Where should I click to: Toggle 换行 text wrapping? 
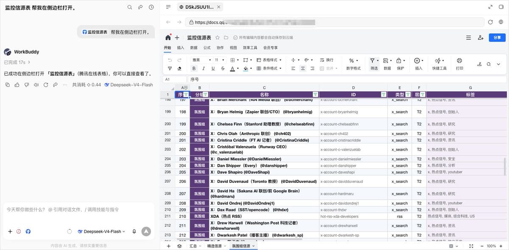tap(327, 60)
